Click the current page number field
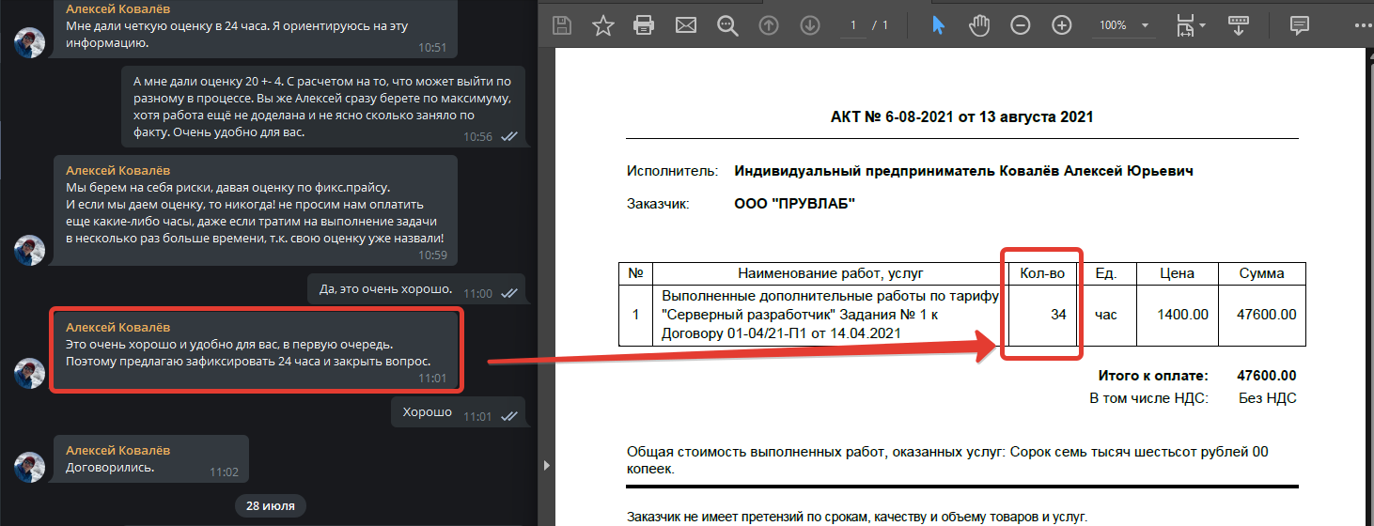Viewport: 1374px width, 526px height. 853,25
